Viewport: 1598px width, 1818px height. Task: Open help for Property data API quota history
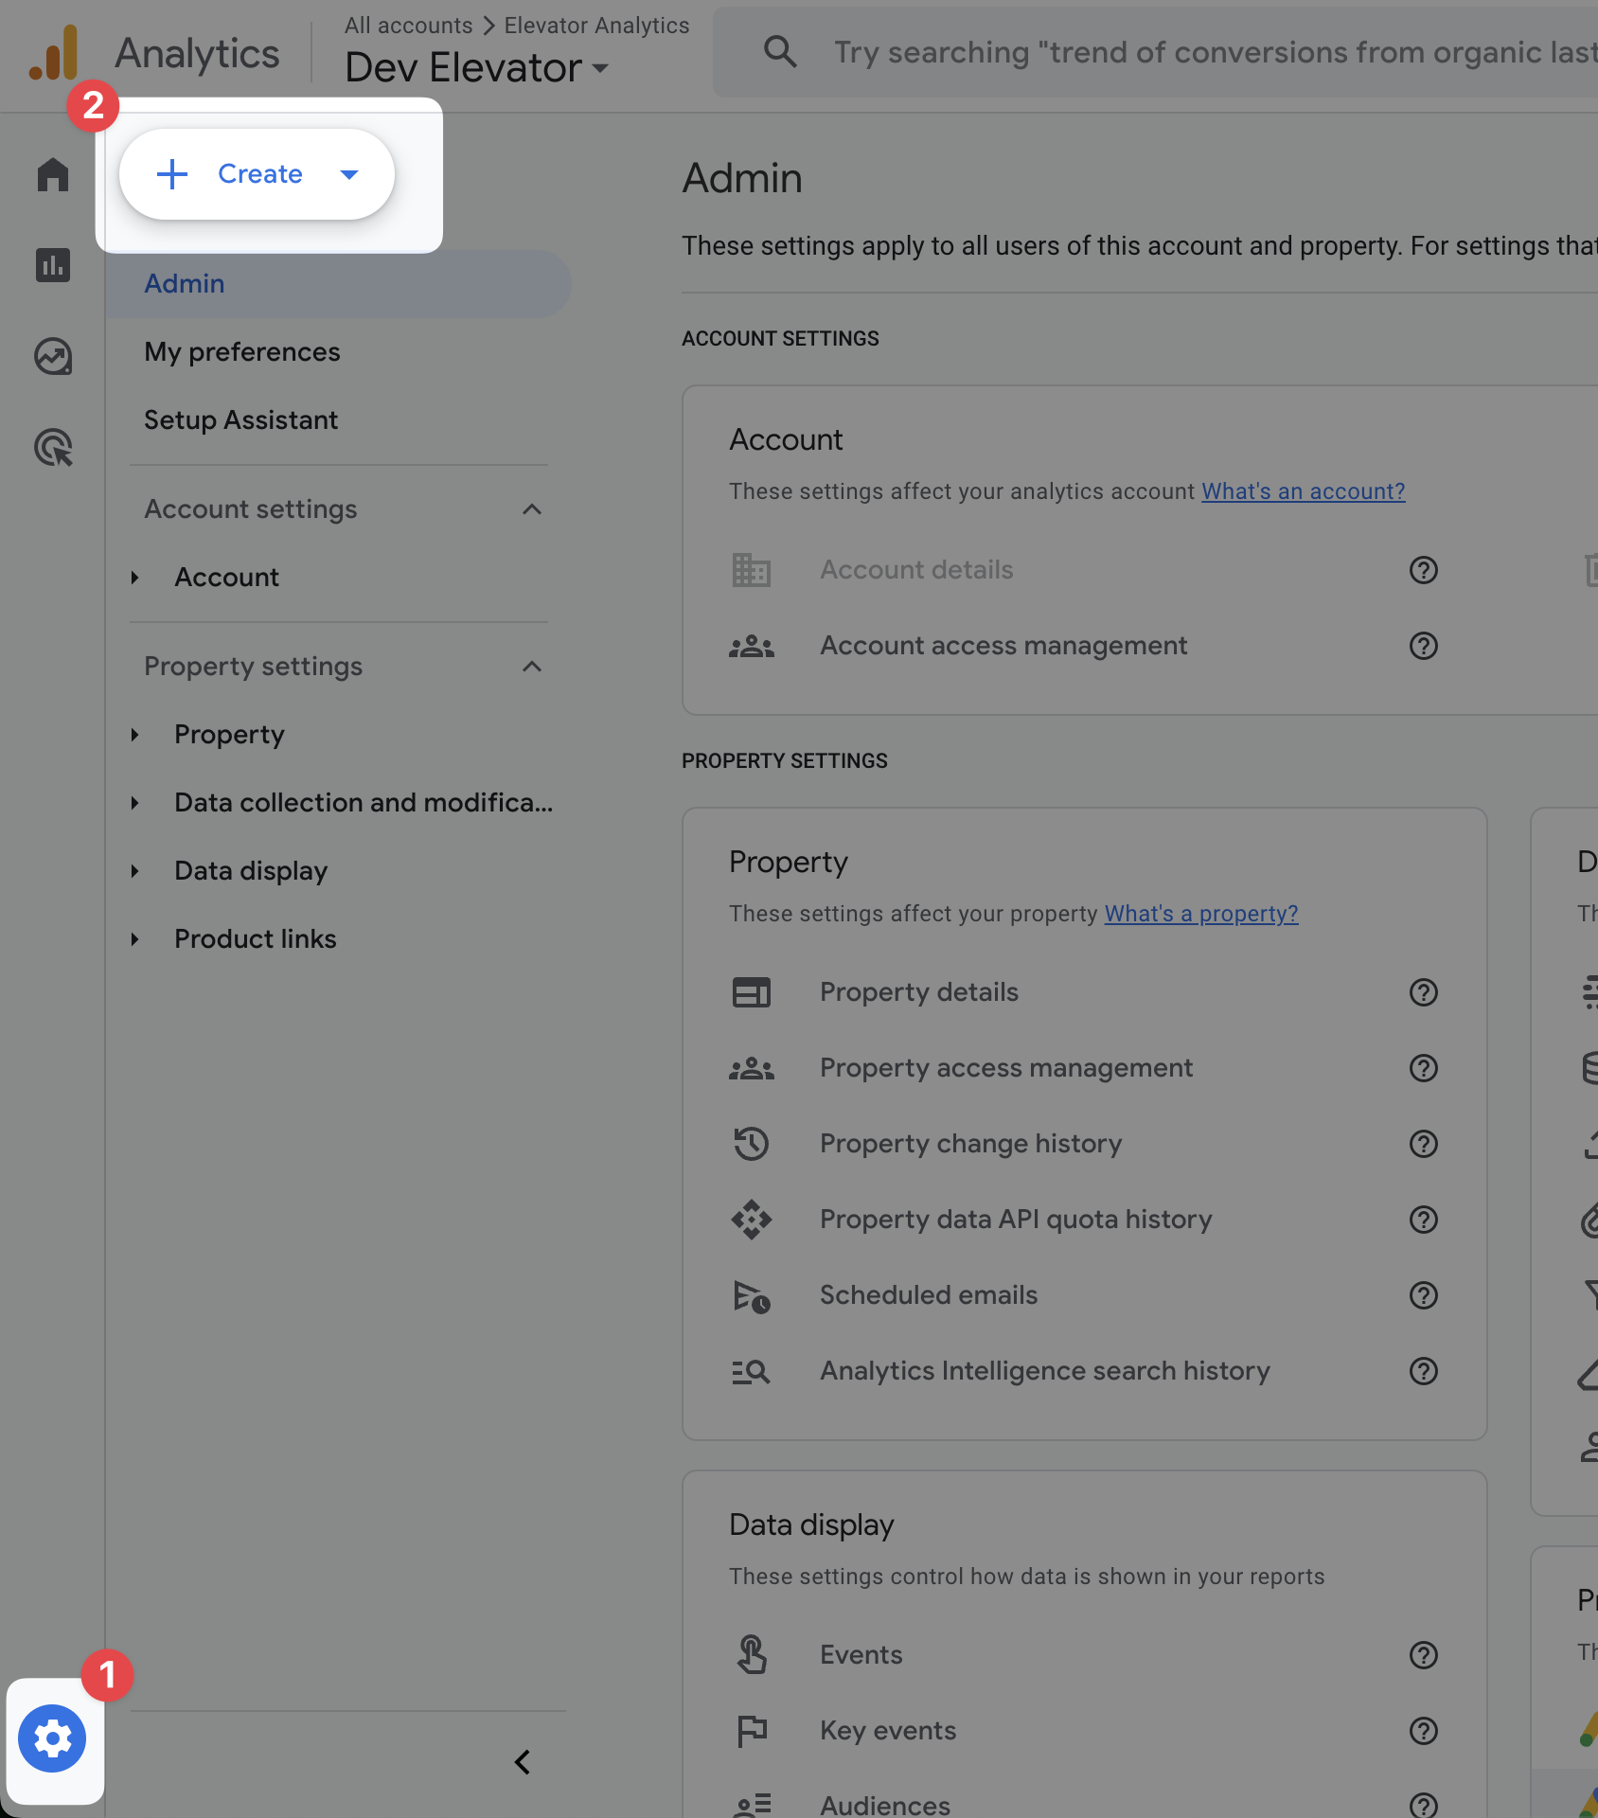click(x=1424, y=1220)
